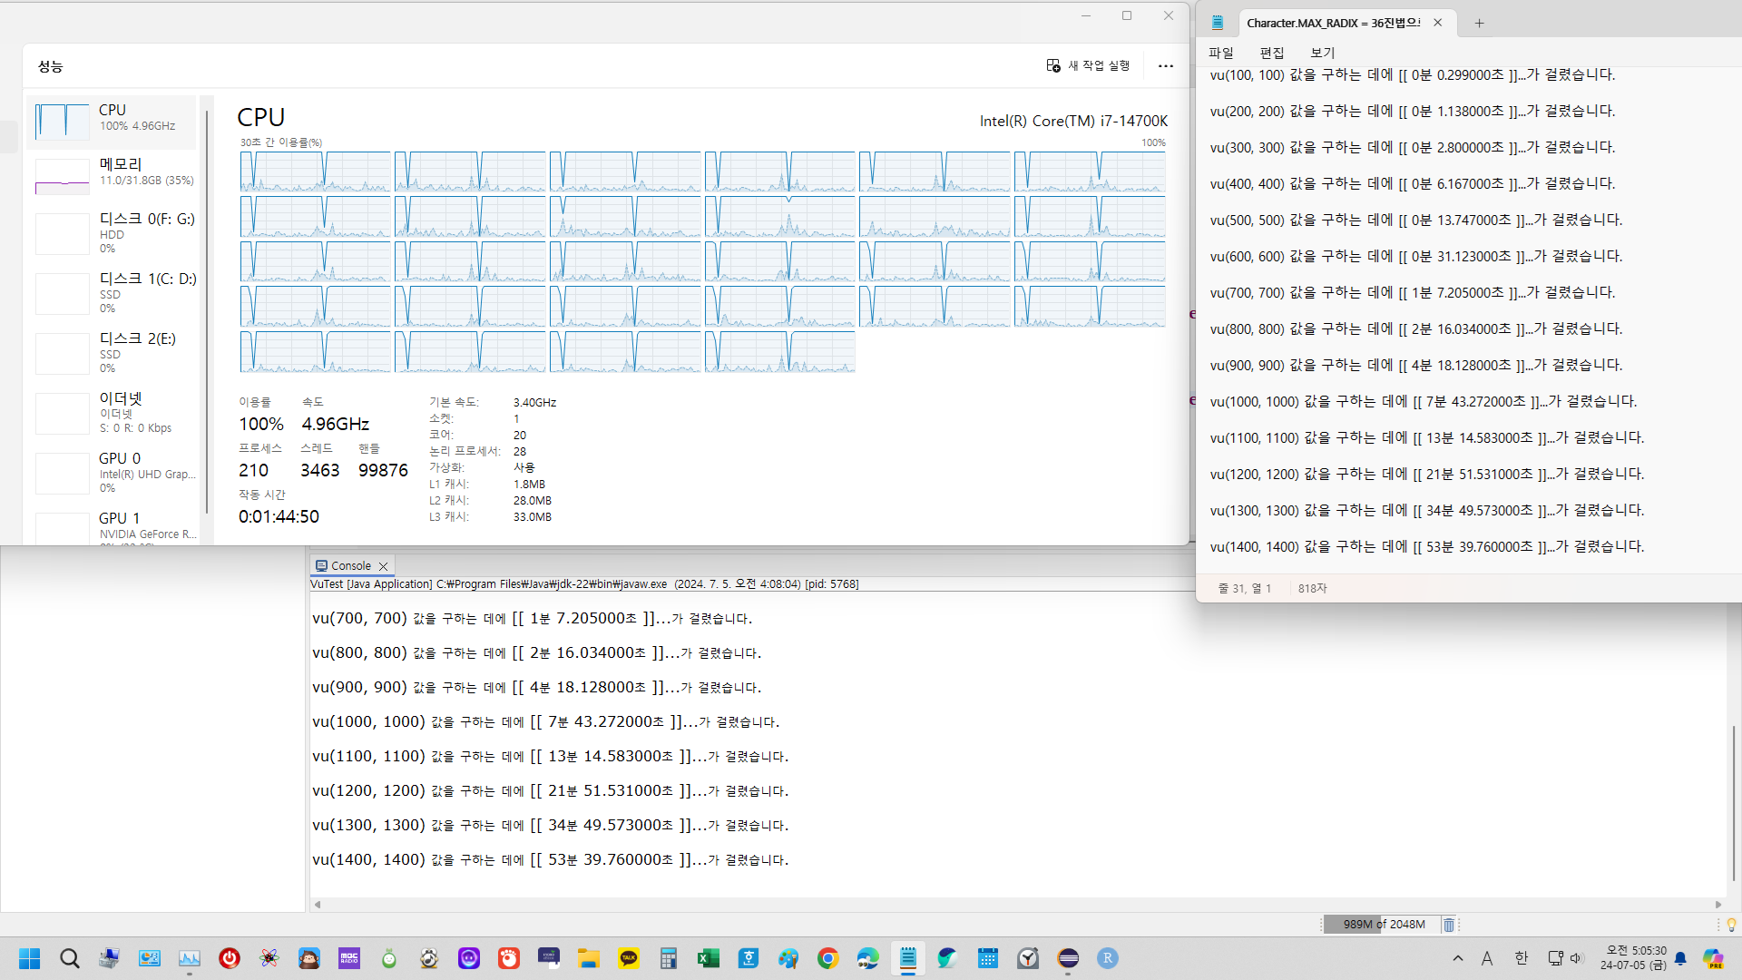Close the Console tab
This screenshot has width=1742, height=980.
(384, 566)
